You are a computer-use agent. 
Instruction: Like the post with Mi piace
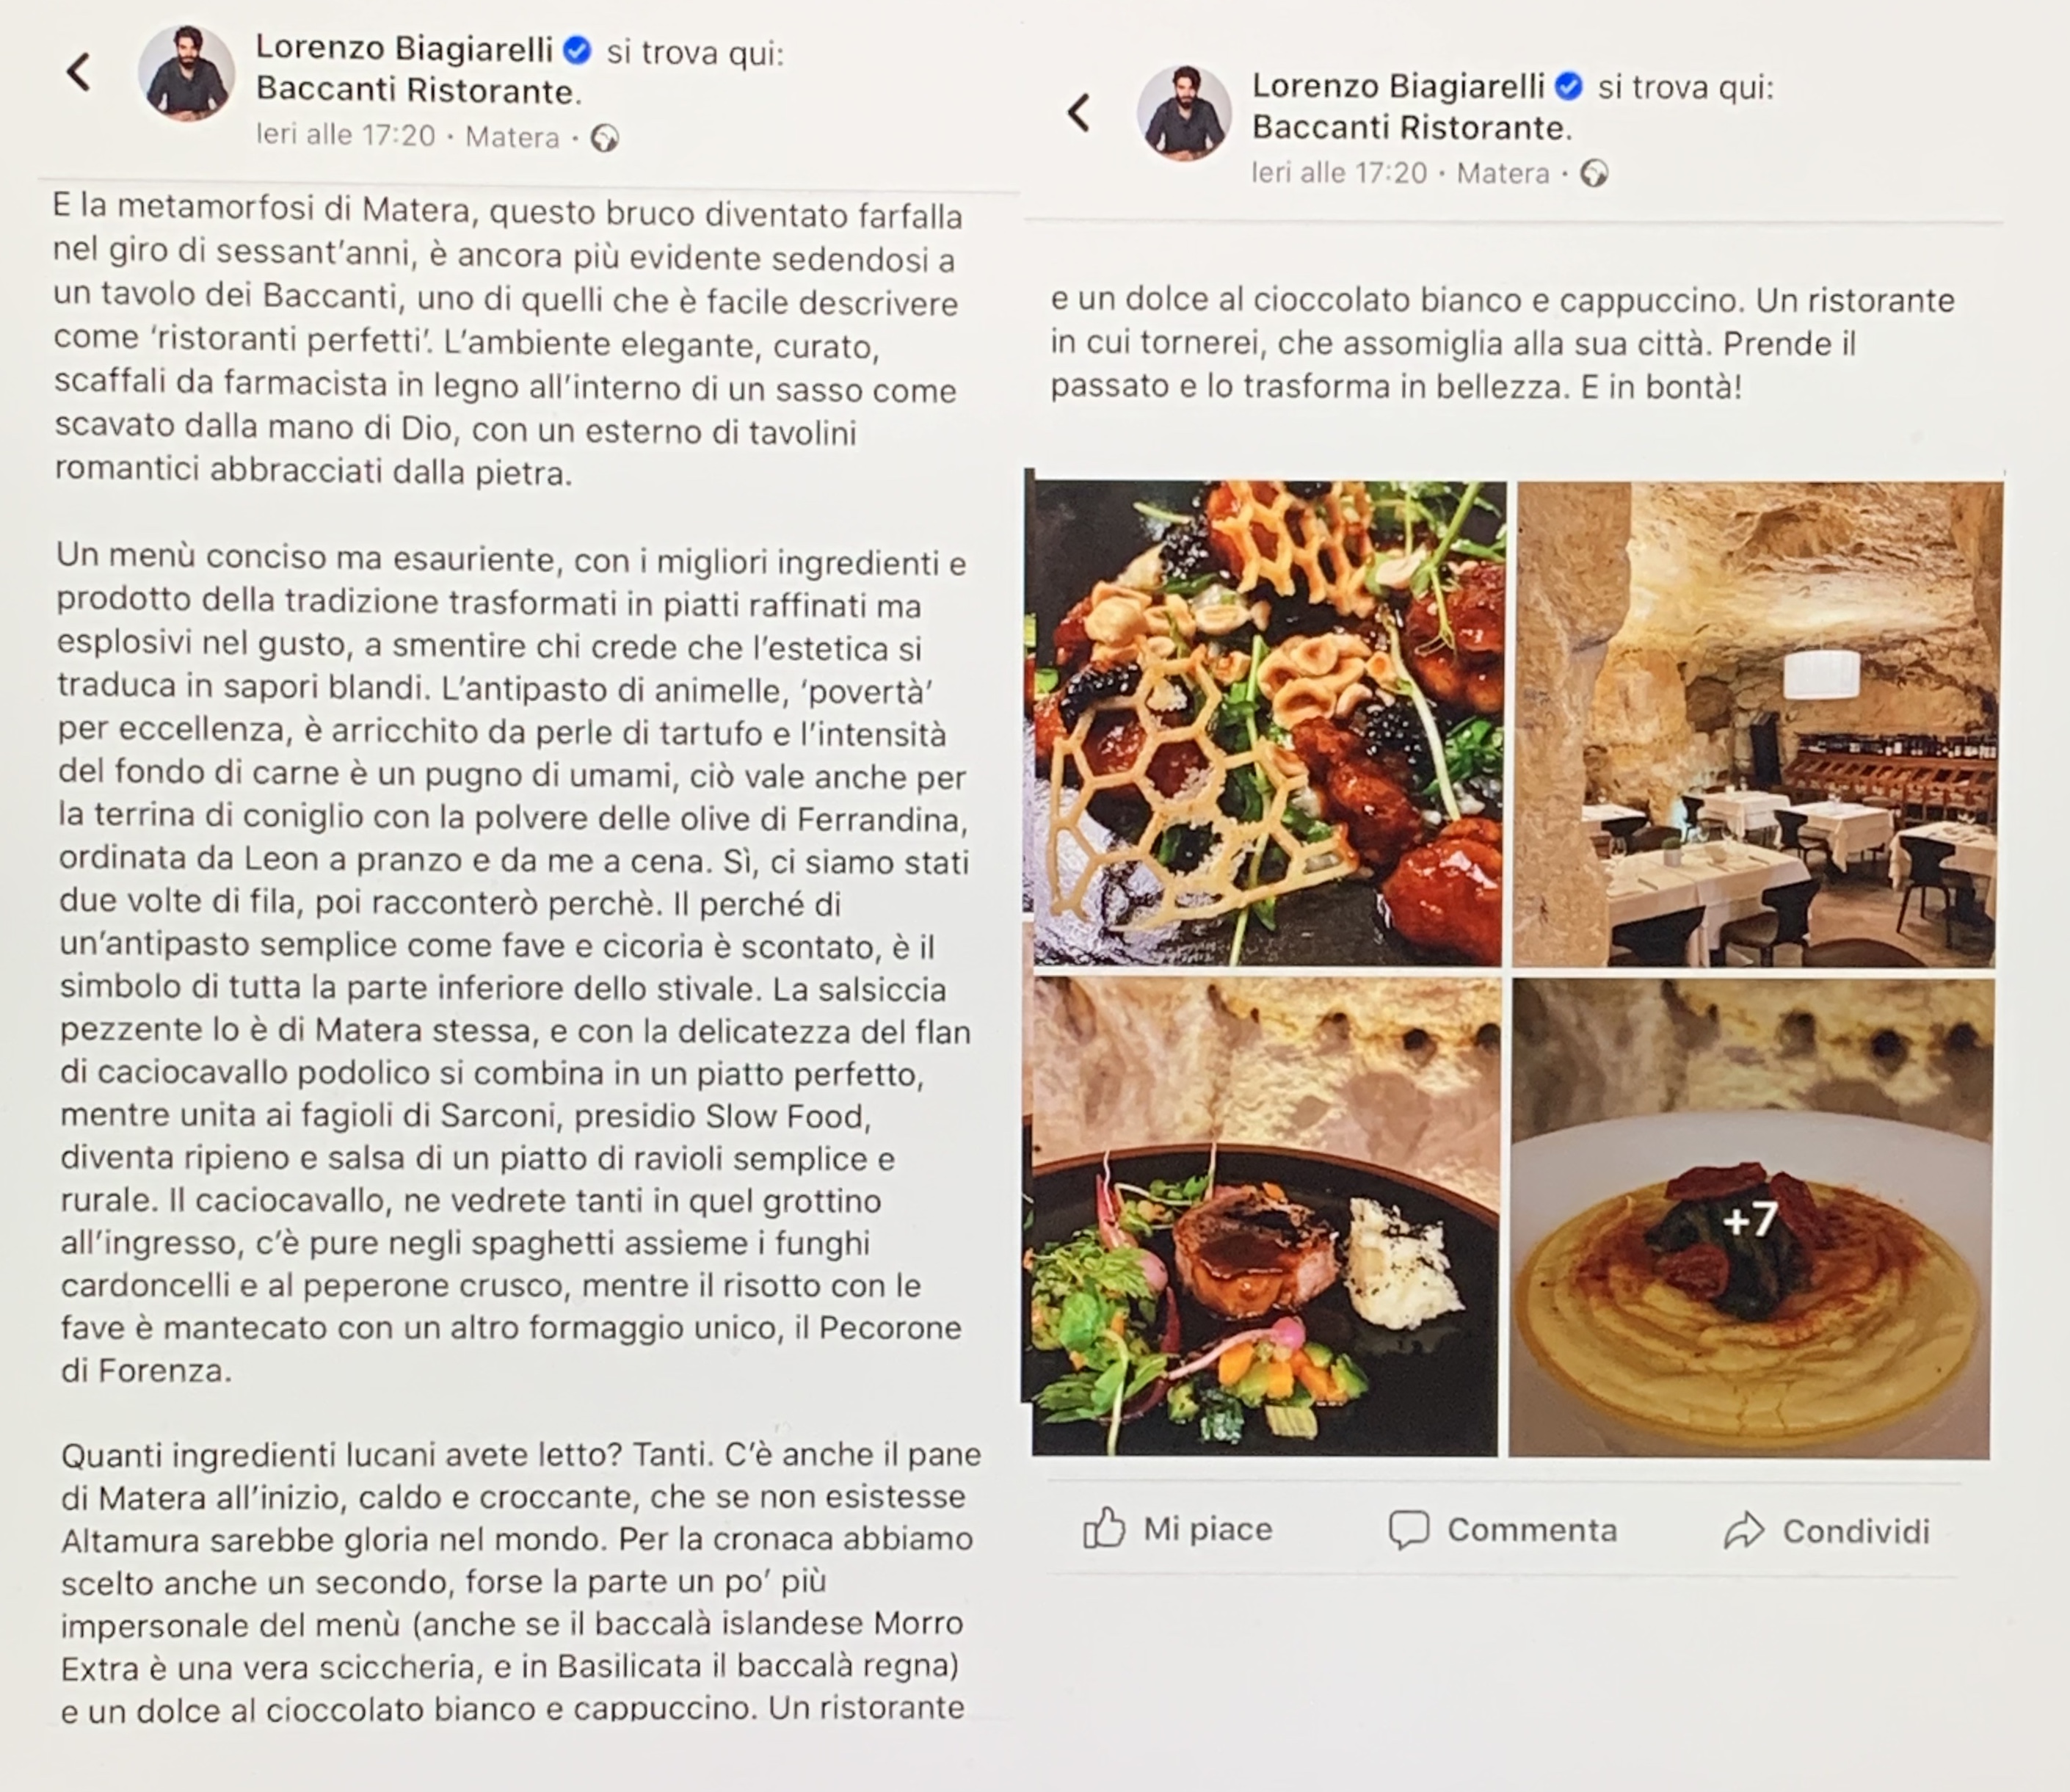[x=1177, y=1528]
